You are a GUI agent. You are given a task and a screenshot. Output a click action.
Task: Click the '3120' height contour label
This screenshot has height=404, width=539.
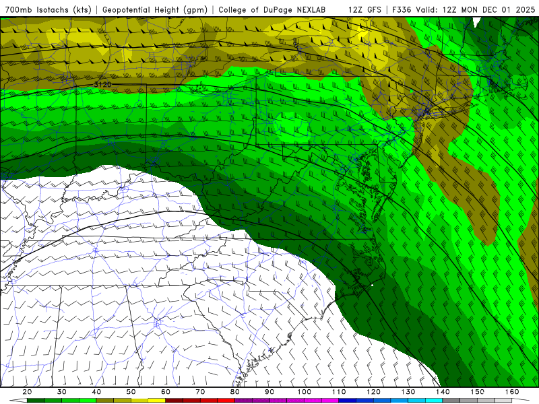pos(103,84)
